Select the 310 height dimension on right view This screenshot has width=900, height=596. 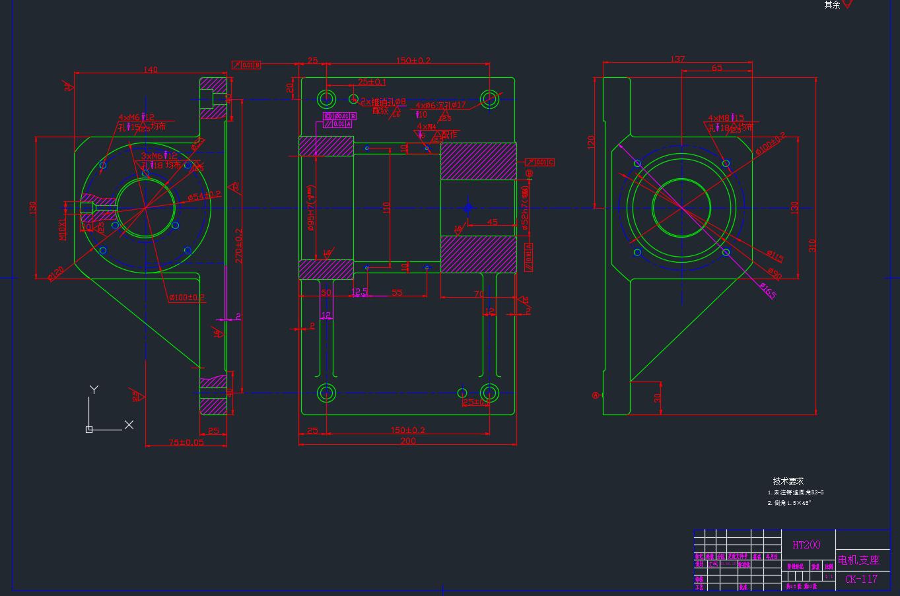point(812,245)
